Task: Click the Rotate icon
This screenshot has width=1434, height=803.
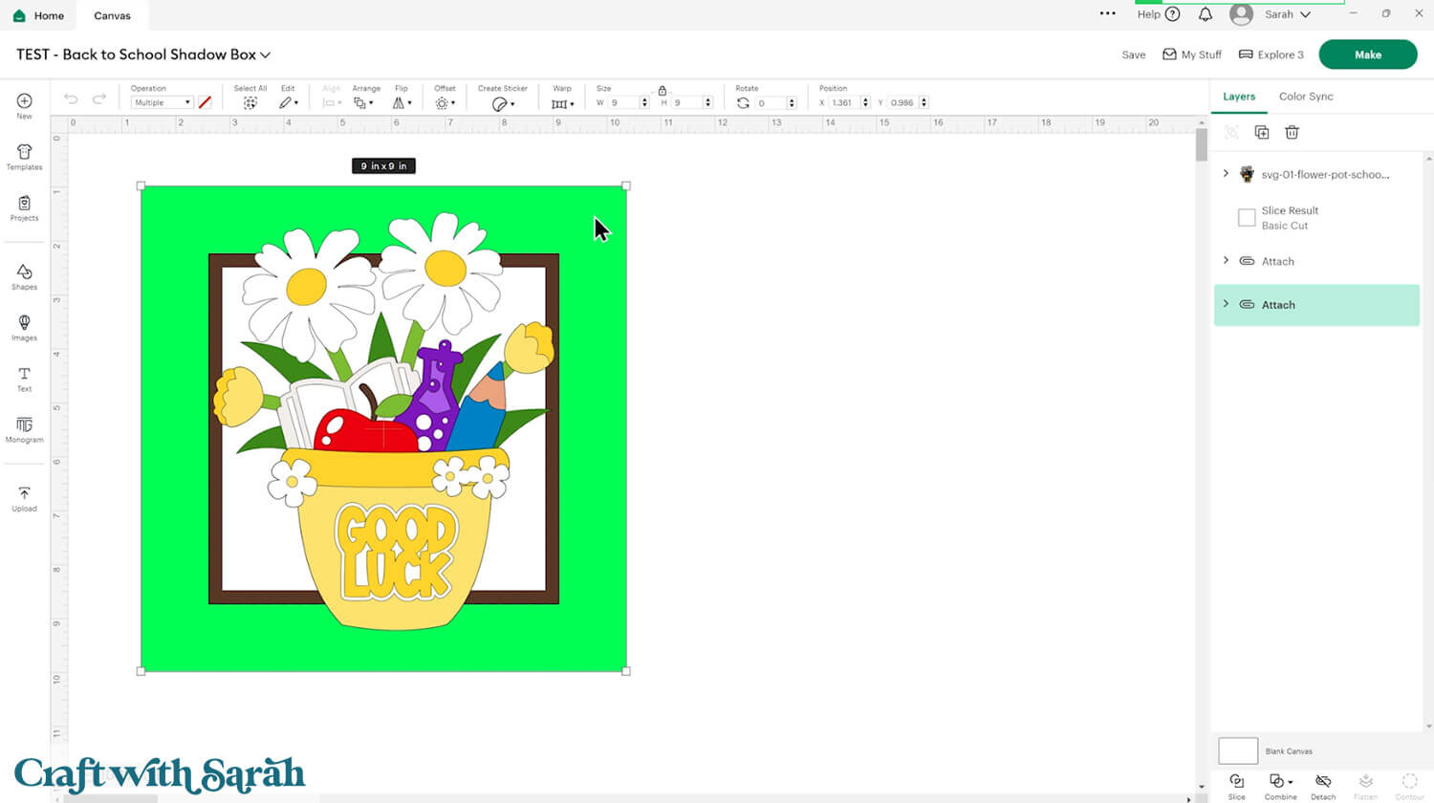Action: 743,102
